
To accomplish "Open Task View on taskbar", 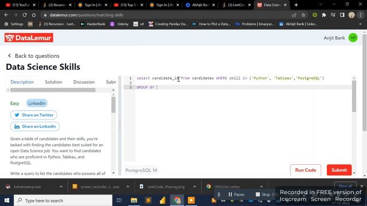I will click(119, 200).
